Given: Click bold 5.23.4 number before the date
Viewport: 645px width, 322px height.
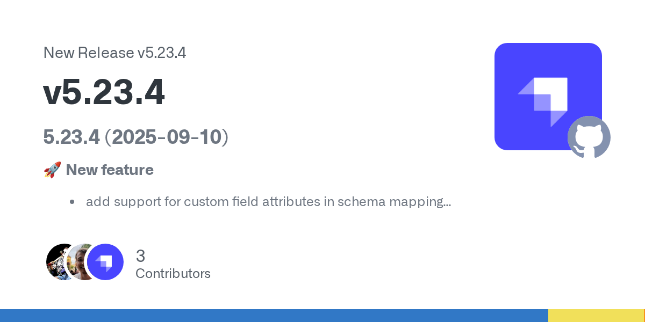Looking at the screenshot, I should pyautogui.click(x=71, y=137).
